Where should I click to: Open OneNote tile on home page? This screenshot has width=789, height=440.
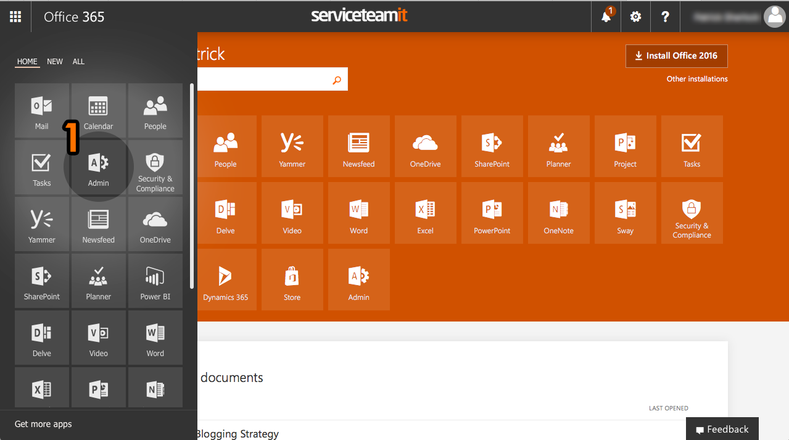tap(559, 213)
